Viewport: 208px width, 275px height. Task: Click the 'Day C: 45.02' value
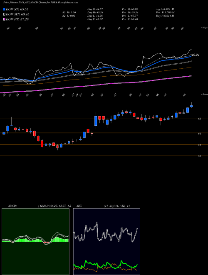pos(95,19)
